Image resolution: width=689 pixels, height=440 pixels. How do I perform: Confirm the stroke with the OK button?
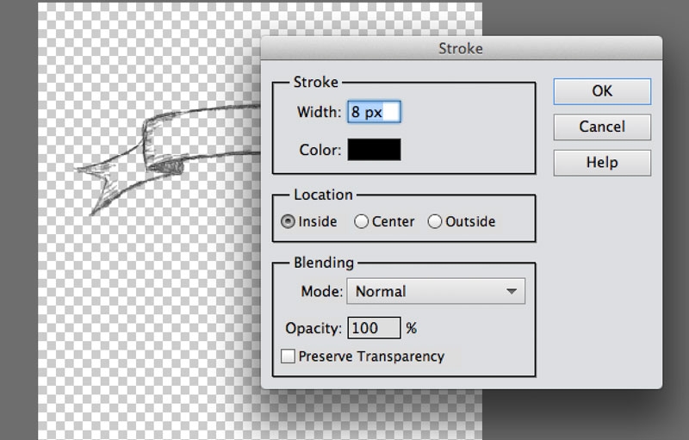(602, 91)
